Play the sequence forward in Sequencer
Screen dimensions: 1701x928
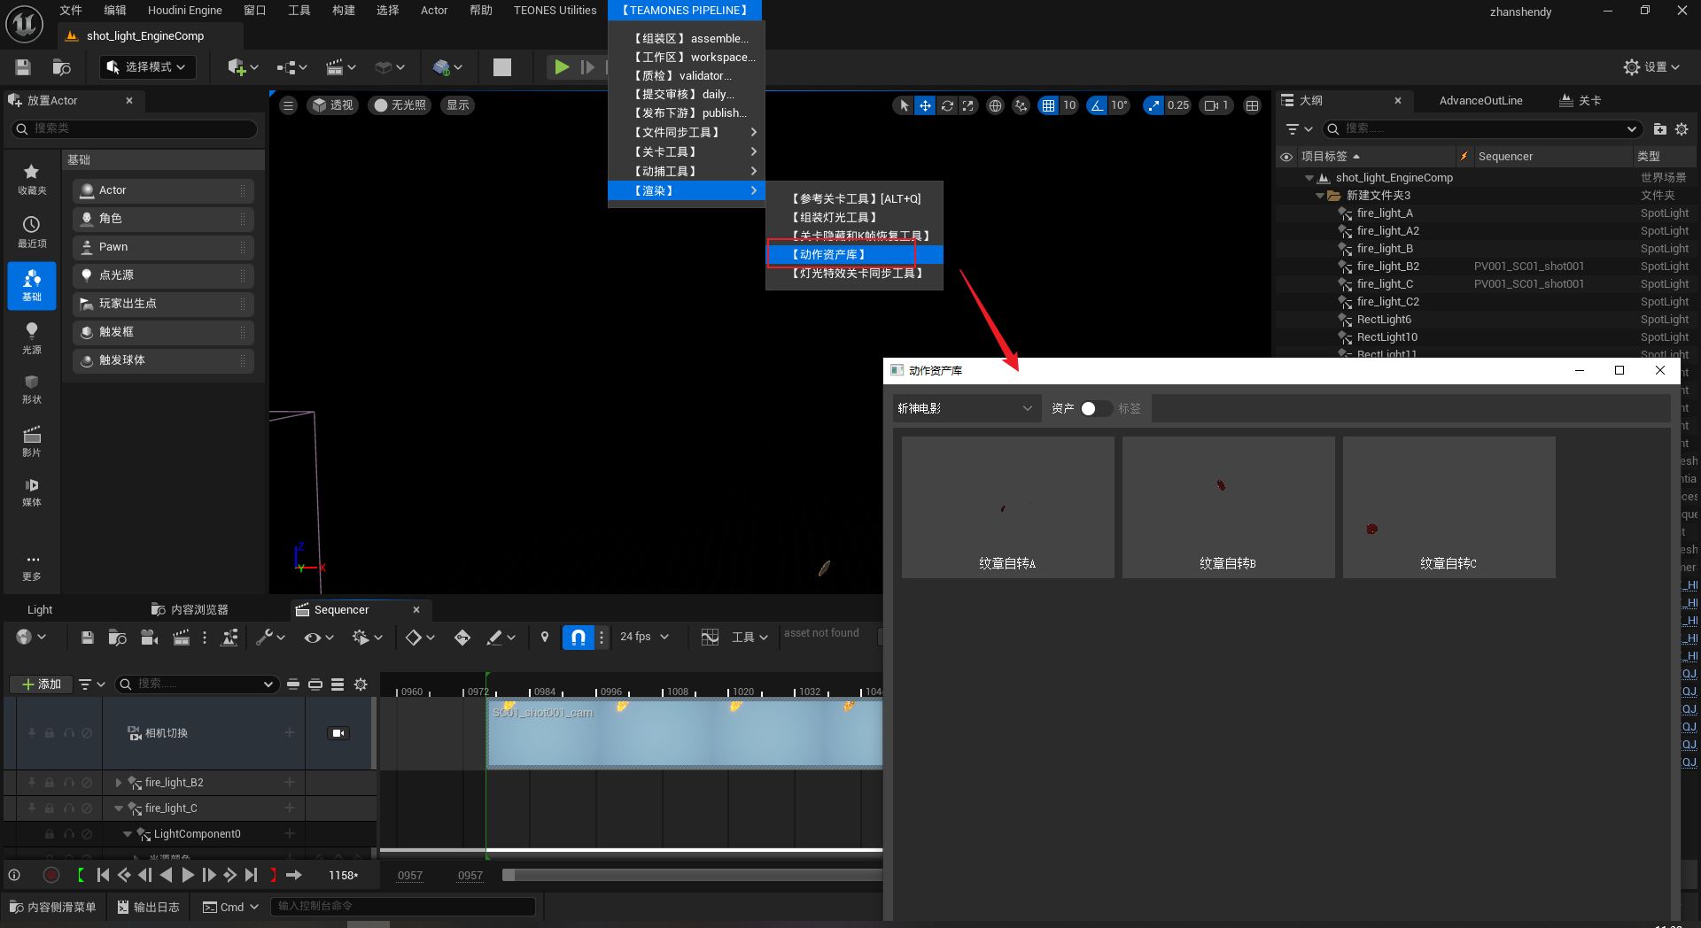click(188, 875)
